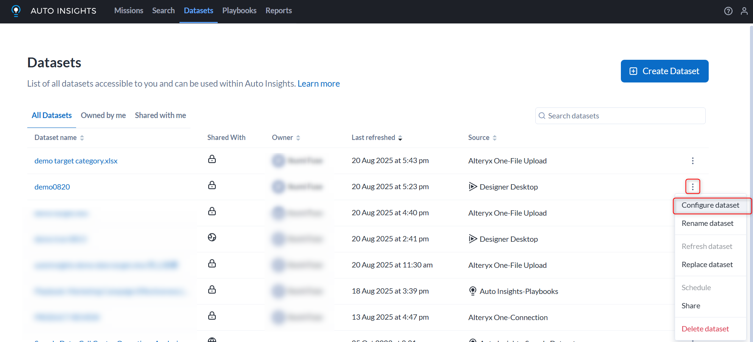Click 'Alteryx One-File Upload' in 5:43 pm row
This screenshot has width=753, height=342.
507,161
